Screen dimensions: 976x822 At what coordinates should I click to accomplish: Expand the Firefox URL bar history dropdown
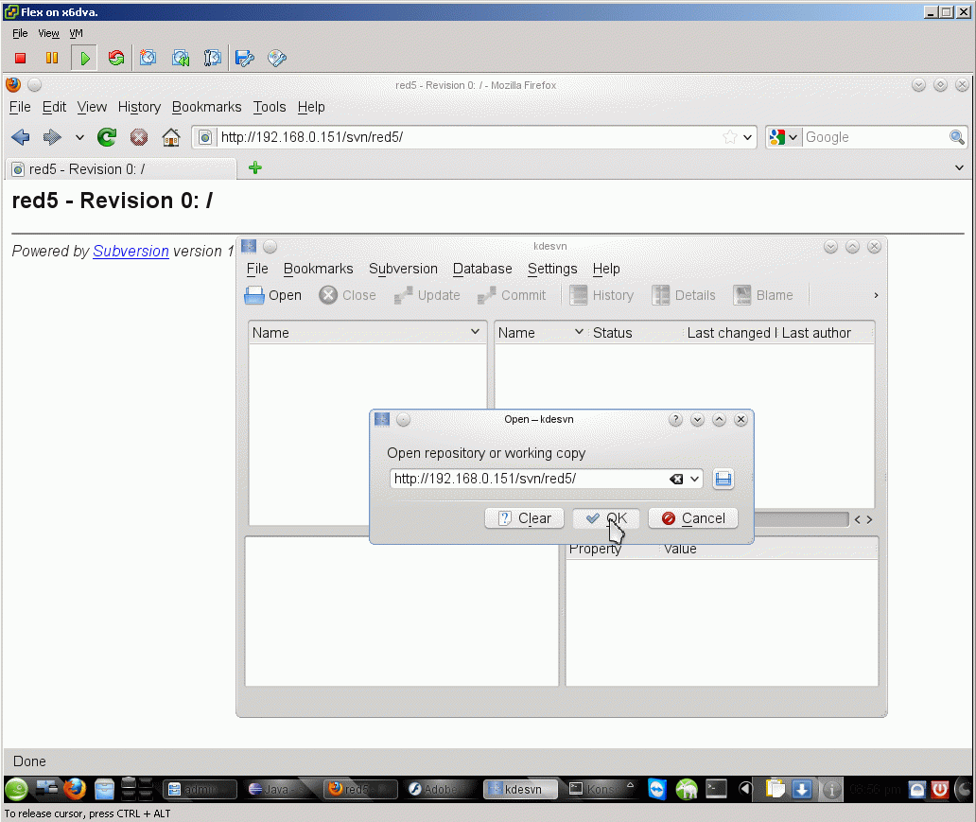(747, 137)
